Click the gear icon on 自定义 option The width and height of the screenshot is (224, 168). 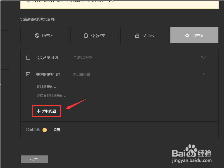point(187,35)
